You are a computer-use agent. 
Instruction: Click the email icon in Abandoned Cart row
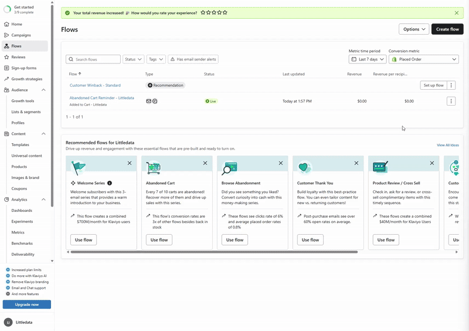coord(148,102)
